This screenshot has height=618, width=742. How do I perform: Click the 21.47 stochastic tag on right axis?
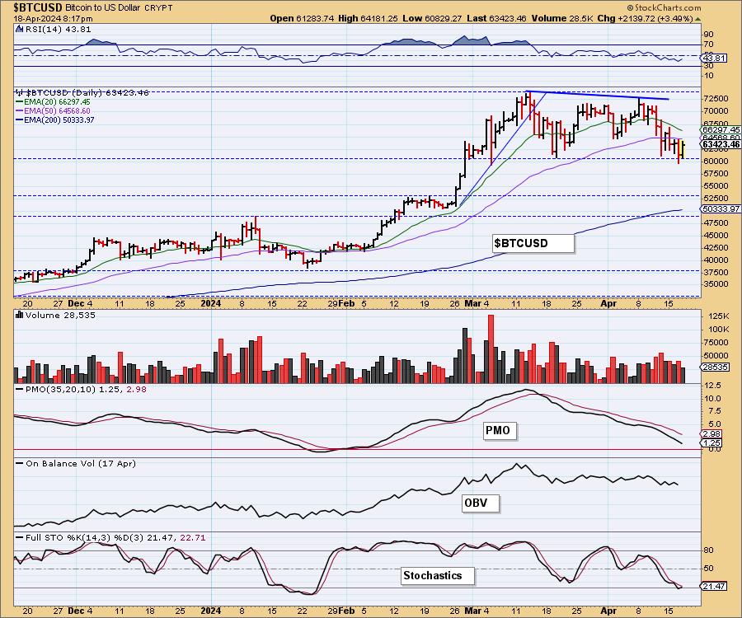click(x=714, y=587)
